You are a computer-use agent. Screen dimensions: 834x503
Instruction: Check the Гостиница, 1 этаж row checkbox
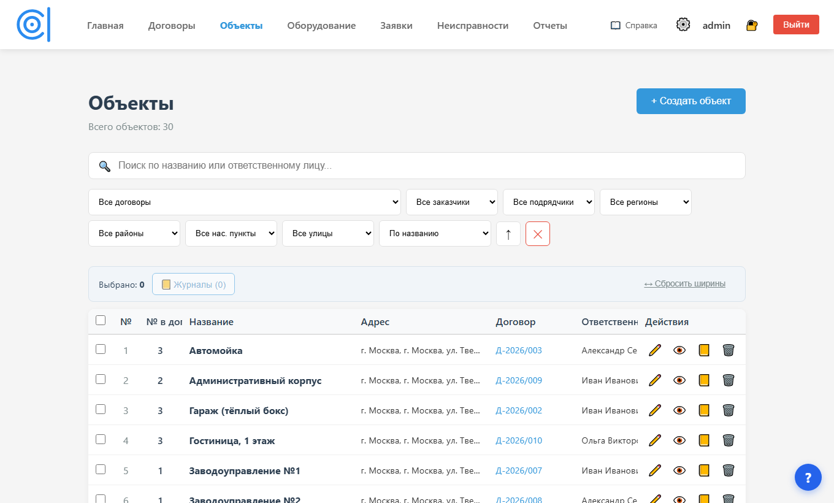[101, 439]
